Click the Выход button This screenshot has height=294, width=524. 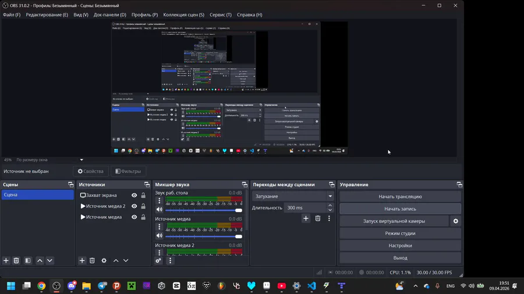(x=401, y=257)
